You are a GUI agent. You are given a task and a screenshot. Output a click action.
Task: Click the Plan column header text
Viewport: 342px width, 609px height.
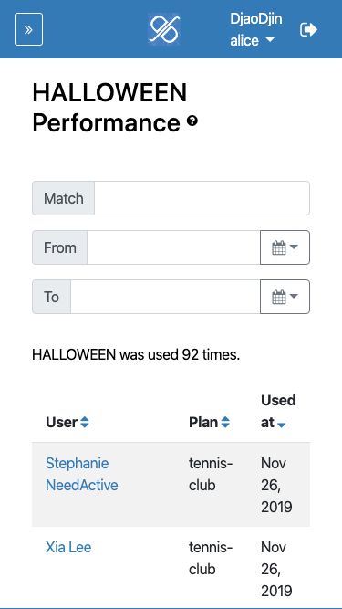click(203, 423)
